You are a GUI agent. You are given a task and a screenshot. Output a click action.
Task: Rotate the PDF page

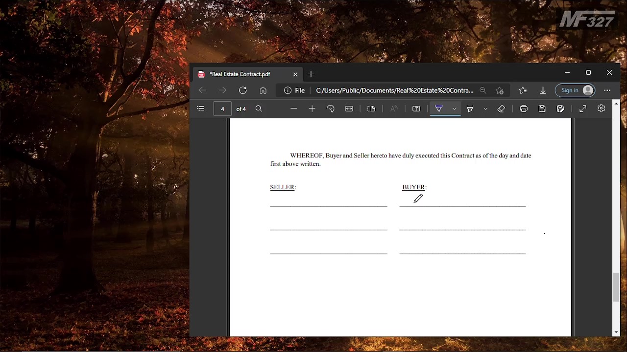click(x=331, y=109)
